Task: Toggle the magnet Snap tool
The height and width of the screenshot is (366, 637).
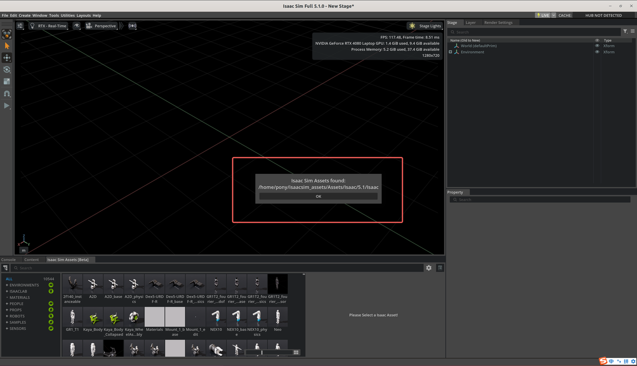Action: tap(7, 93)
